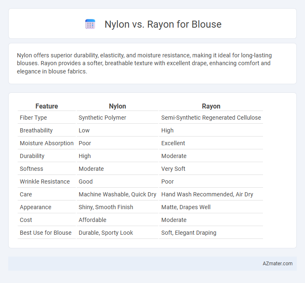The width and height of the screenshot is (305, 283).
Task: Click the Hand Wash Recommended, Air Dry cell
Action: click(x=207, y=194)
